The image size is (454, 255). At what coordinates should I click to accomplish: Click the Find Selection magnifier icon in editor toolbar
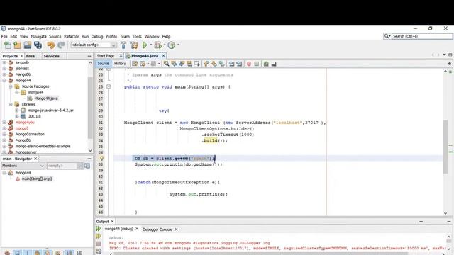click(x=167, y=64)
